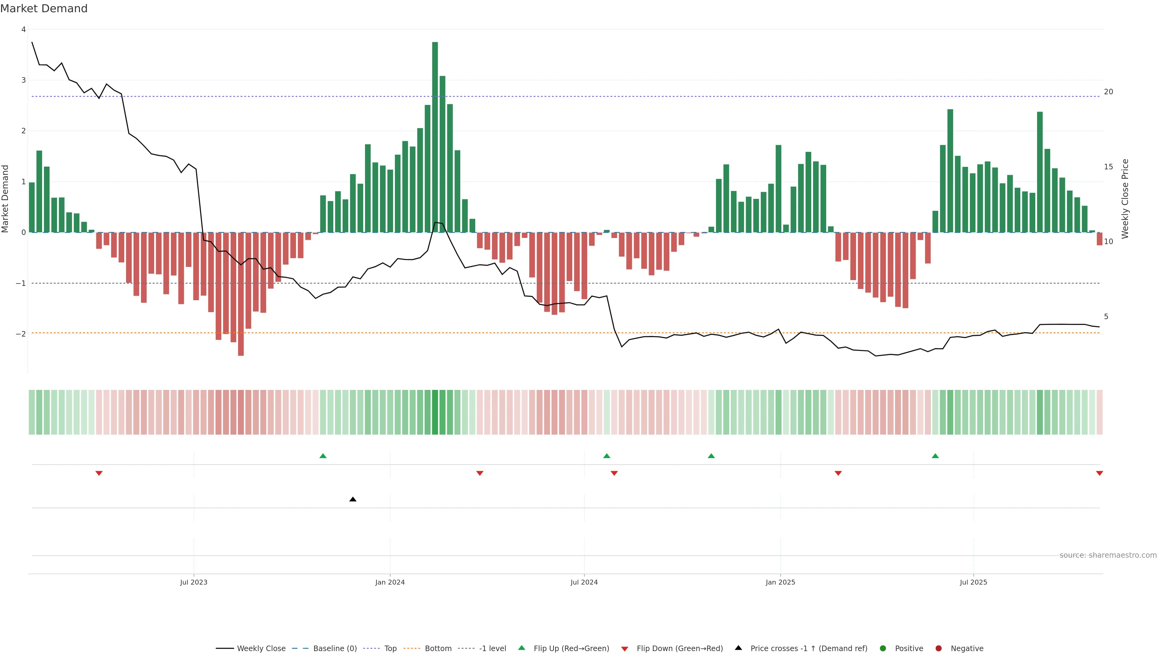Click the last green Flip Up marker before Jul 2025
The image size is (1172, 659).
pos(935,456)
